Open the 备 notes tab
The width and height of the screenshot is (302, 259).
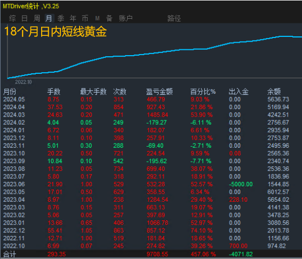109,18
